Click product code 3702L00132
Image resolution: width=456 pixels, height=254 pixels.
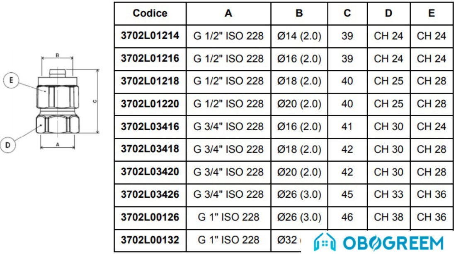(x=150, y=240)
